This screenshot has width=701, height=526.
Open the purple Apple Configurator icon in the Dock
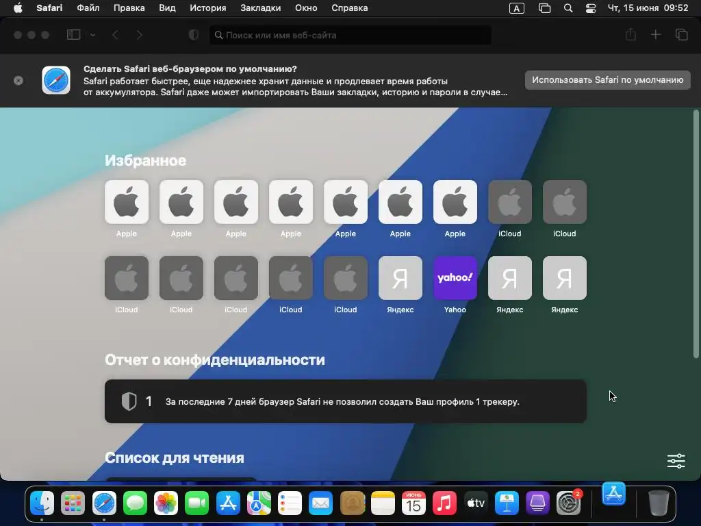pyautogui.click(x=537, y=503)
